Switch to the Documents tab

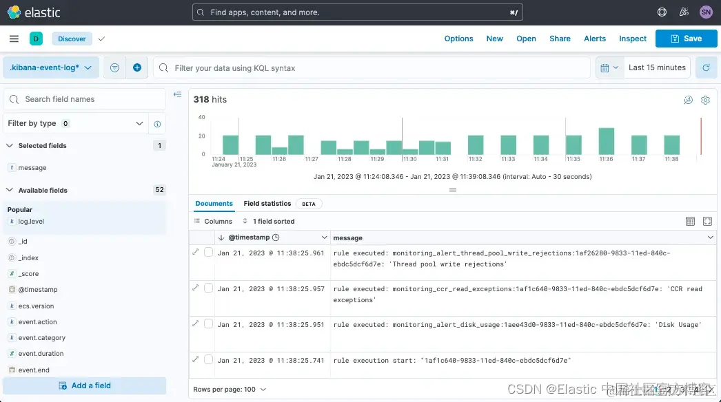pos(214,204)
